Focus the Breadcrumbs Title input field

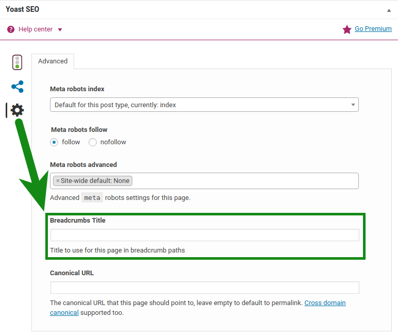pos(204,235)
